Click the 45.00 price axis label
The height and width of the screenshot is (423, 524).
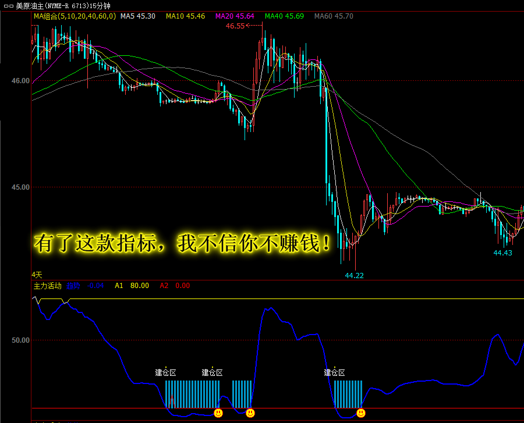click(x=20, y=187)
